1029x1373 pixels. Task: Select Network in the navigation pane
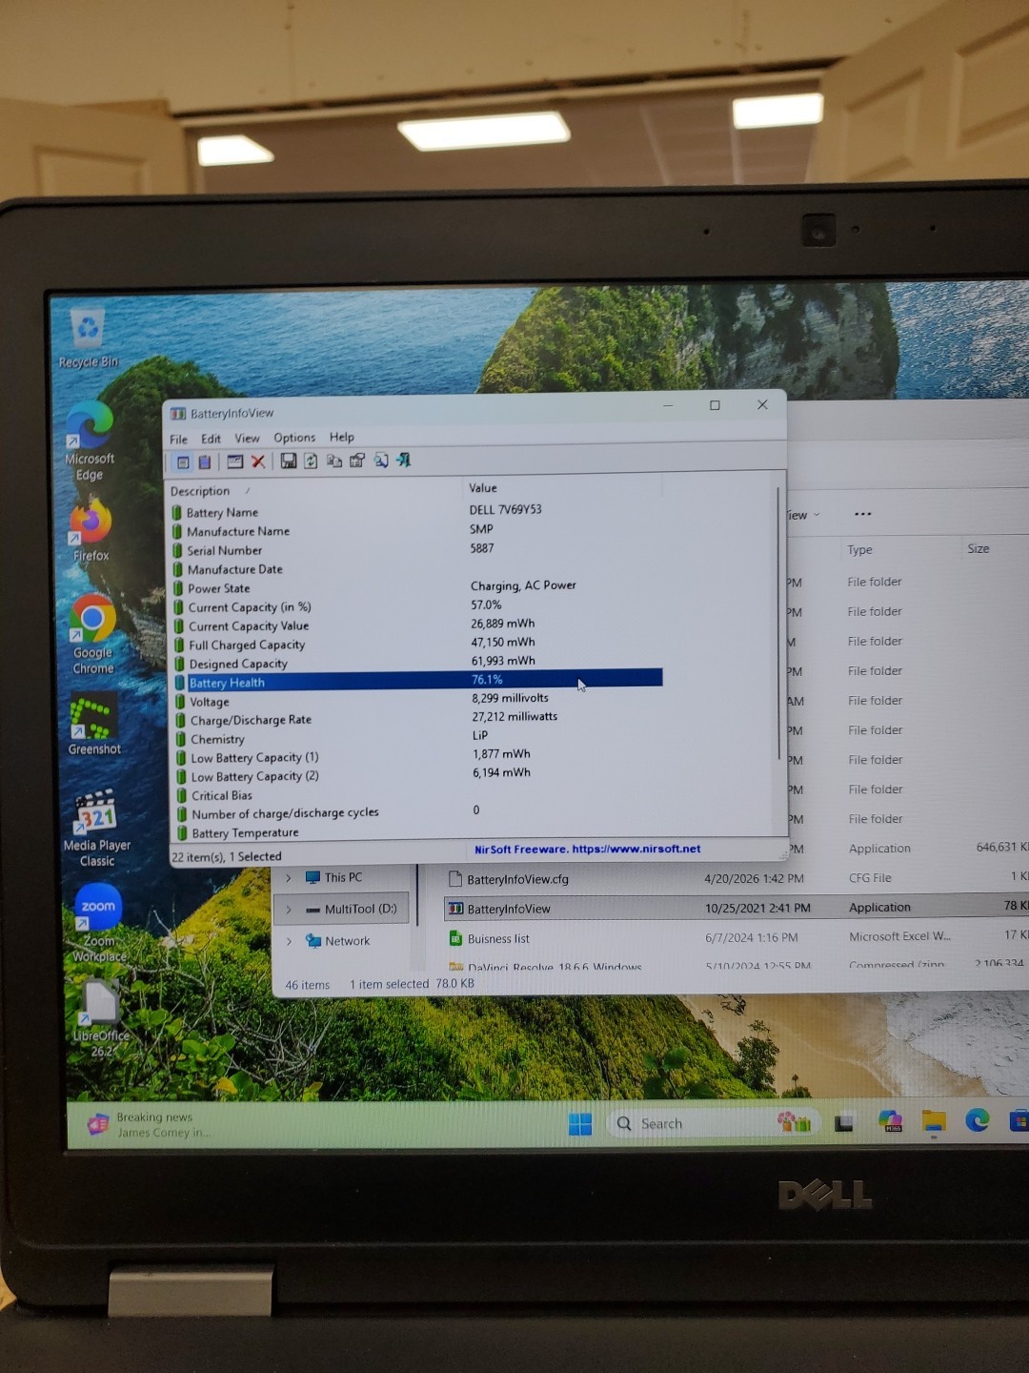337,940
